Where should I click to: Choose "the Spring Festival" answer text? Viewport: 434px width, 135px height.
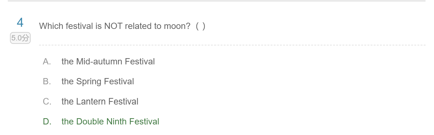point(98,81)
